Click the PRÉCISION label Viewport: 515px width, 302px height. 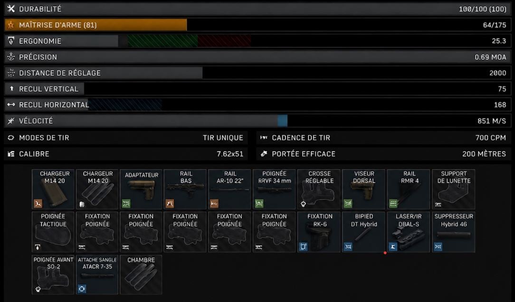click(x=38, y=57)
